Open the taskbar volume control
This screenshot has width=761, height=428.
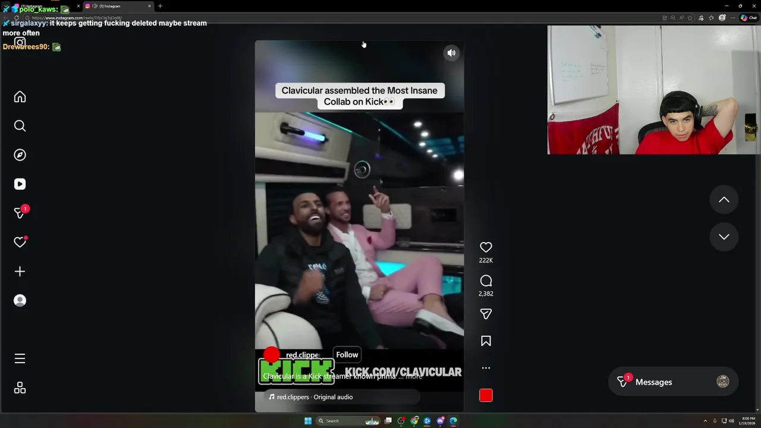pos(731,421)
